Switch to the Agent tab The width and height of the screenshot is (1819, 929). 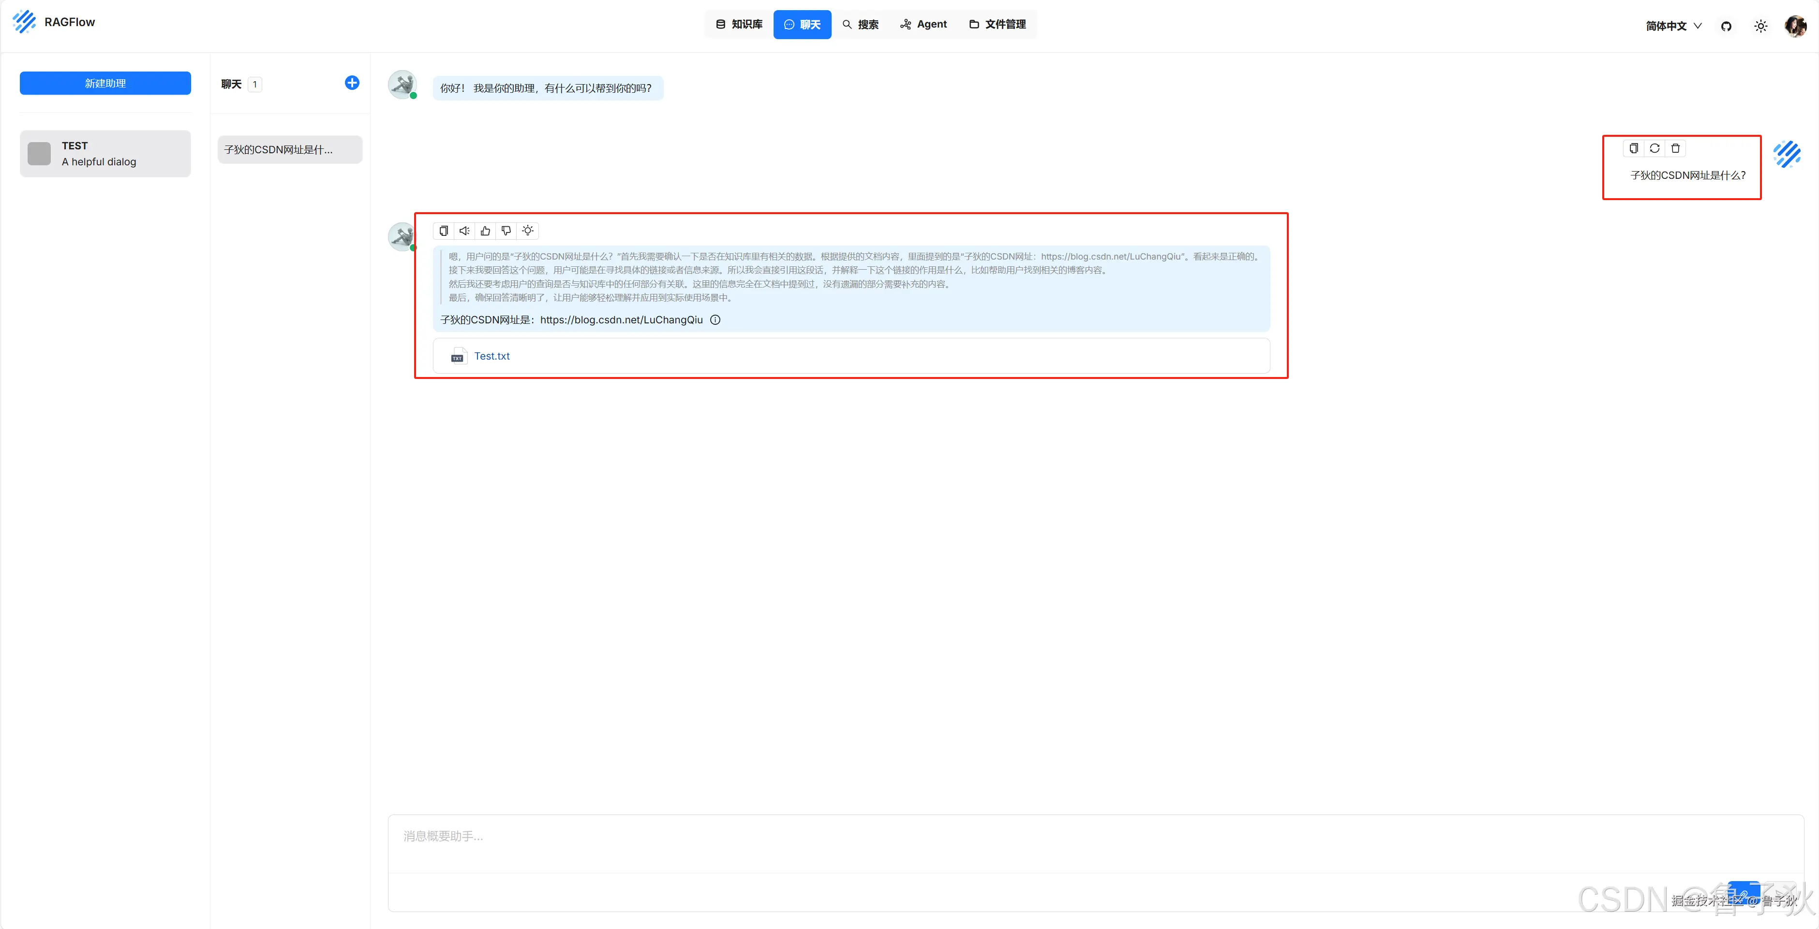924,25
